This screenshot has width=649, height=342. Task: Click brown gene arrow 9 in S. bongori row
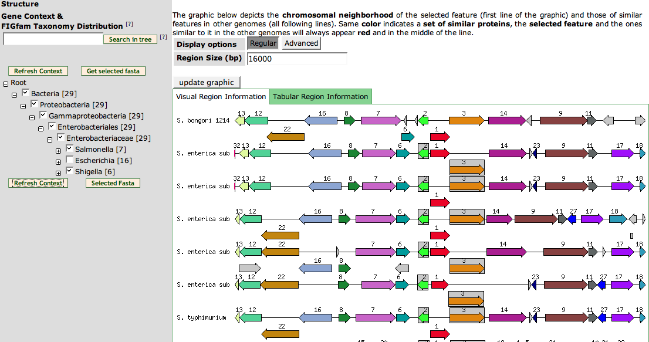[564, 121]
